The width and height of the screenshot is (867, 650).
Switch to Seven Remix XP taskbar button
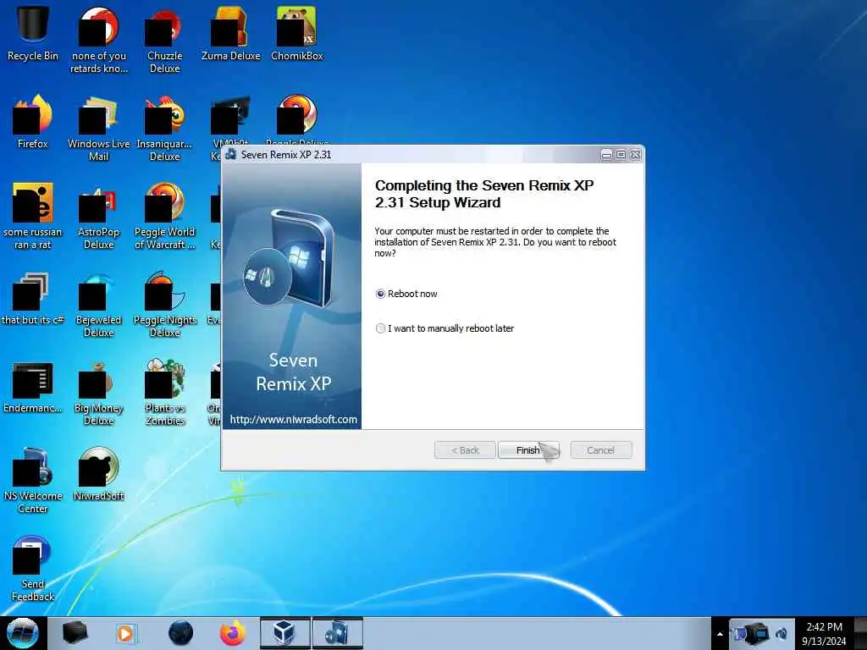[x=337, y=633]
